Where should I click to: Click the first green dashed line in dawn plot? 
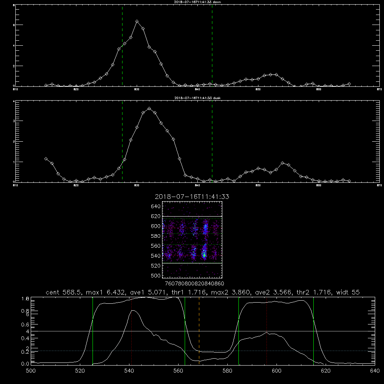point(122,45)
